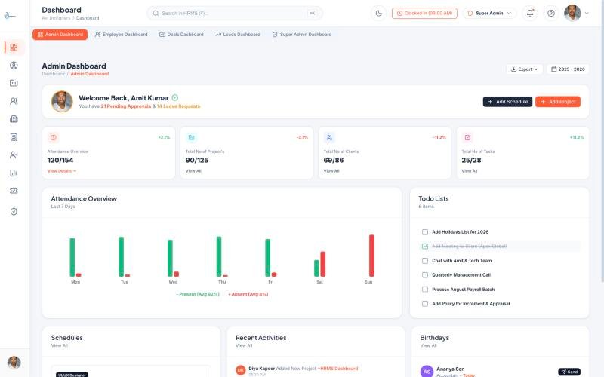Click the 14 Leave Requests link

click(x=178, y=106)
